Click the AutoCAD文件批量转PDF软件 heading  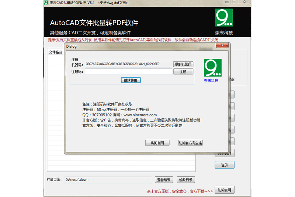pyautogui.click(x=94, y=23)
